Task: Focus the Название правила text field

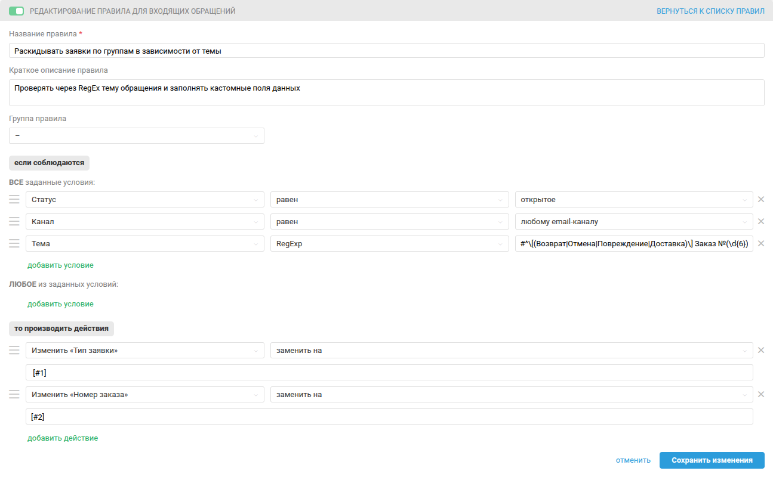Action: 387,51
